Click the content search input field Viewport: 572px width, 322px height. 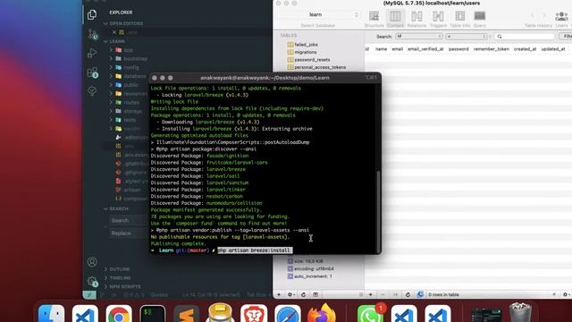pyautogui.click(x=525, y=37)
